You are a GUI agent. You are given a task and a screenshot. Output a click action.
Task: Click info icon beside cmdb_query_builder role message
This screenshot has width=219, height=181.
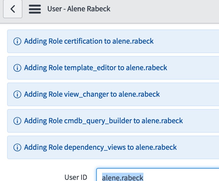tap(17, 121)
